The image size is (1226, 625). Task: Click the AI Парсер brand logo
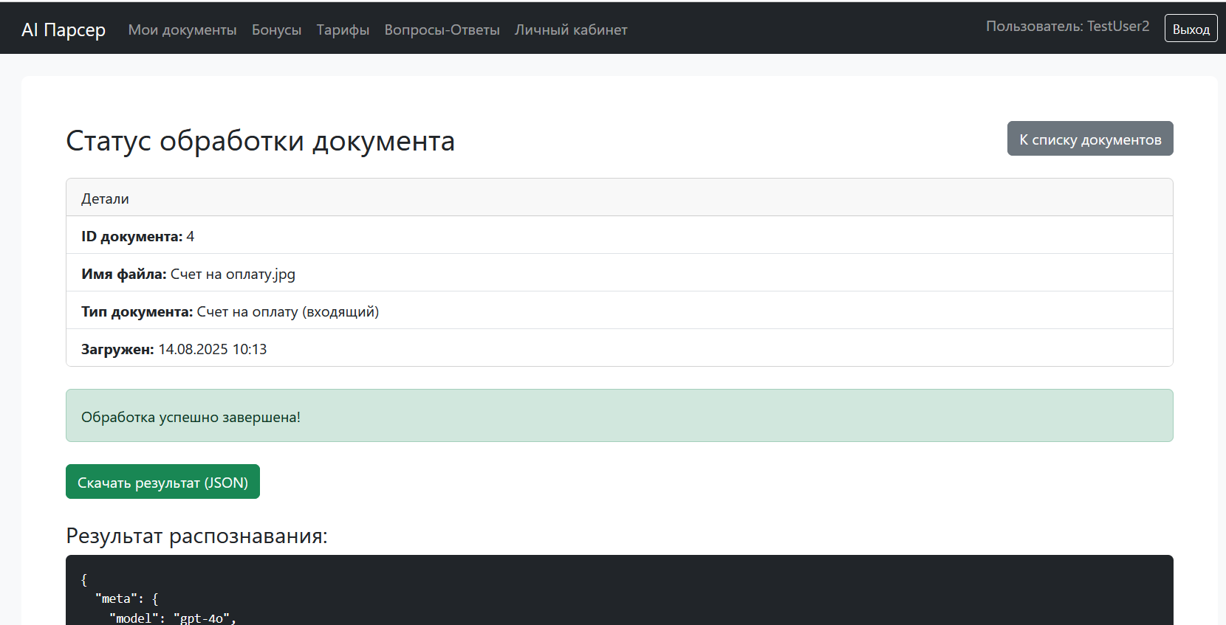(64, 30)
